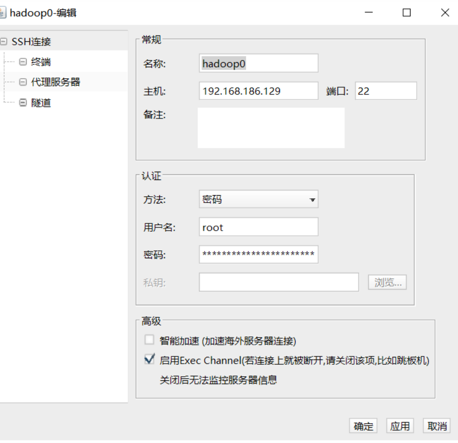The height and width of the screenshot is (443, 458).
Task: Uncheck the 启用Exec Channel checkbox
Action: coord(149,359)
